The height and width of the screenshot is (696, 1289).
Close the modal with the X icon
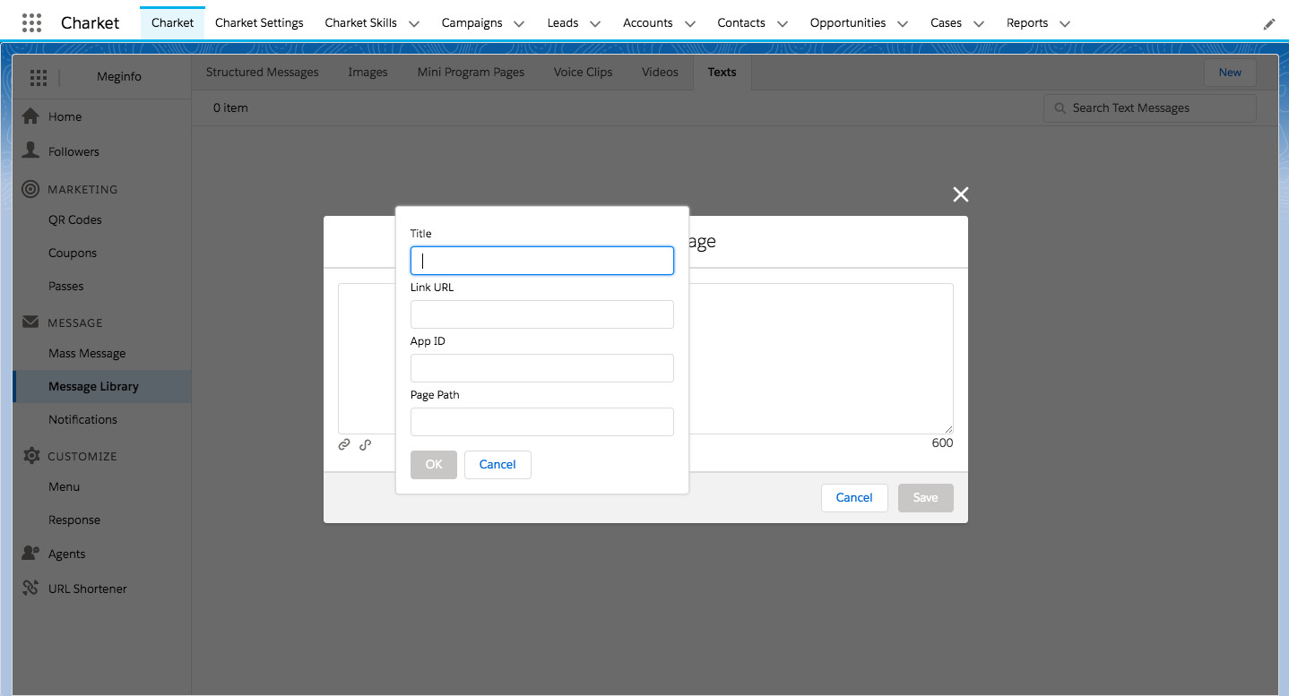tap(961, 194)
